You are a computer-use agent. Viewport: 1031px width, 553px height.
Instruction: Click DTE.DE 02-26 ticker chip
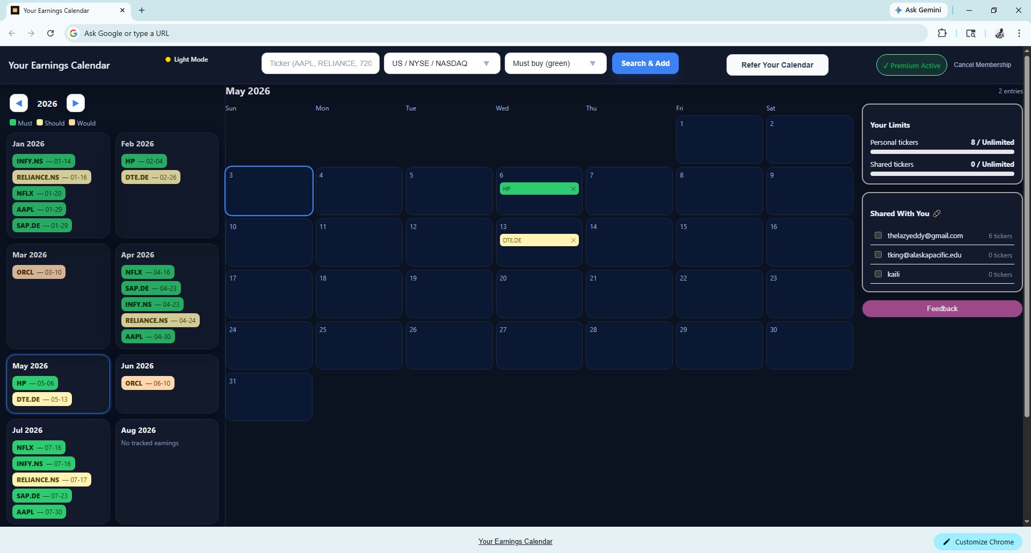tap(151, 177)
